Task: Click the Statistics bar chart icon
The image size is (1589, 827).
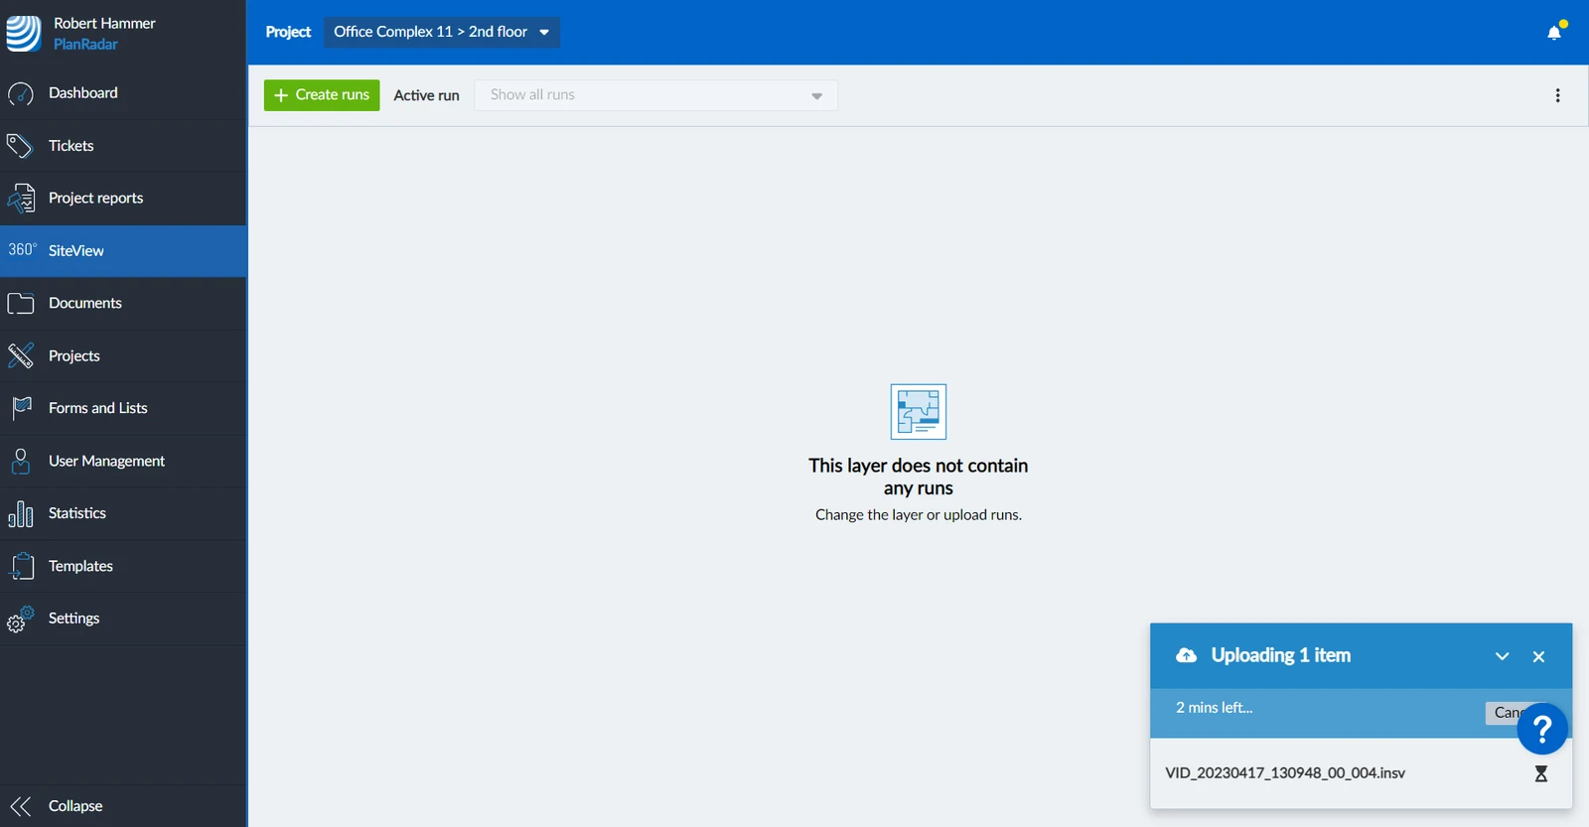Action: pos(21,513)
